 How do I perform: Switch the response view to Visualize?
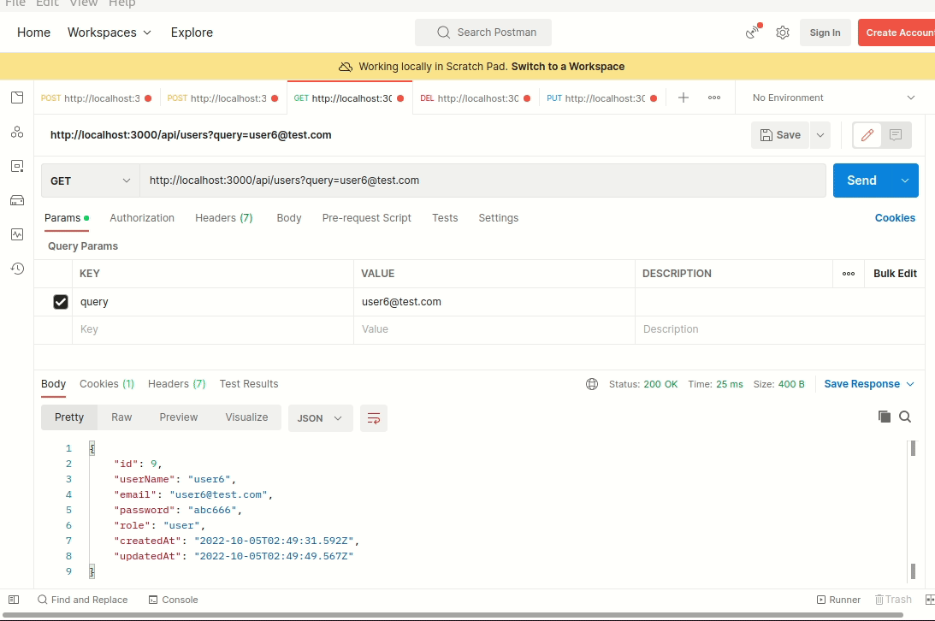click(246, 417)
